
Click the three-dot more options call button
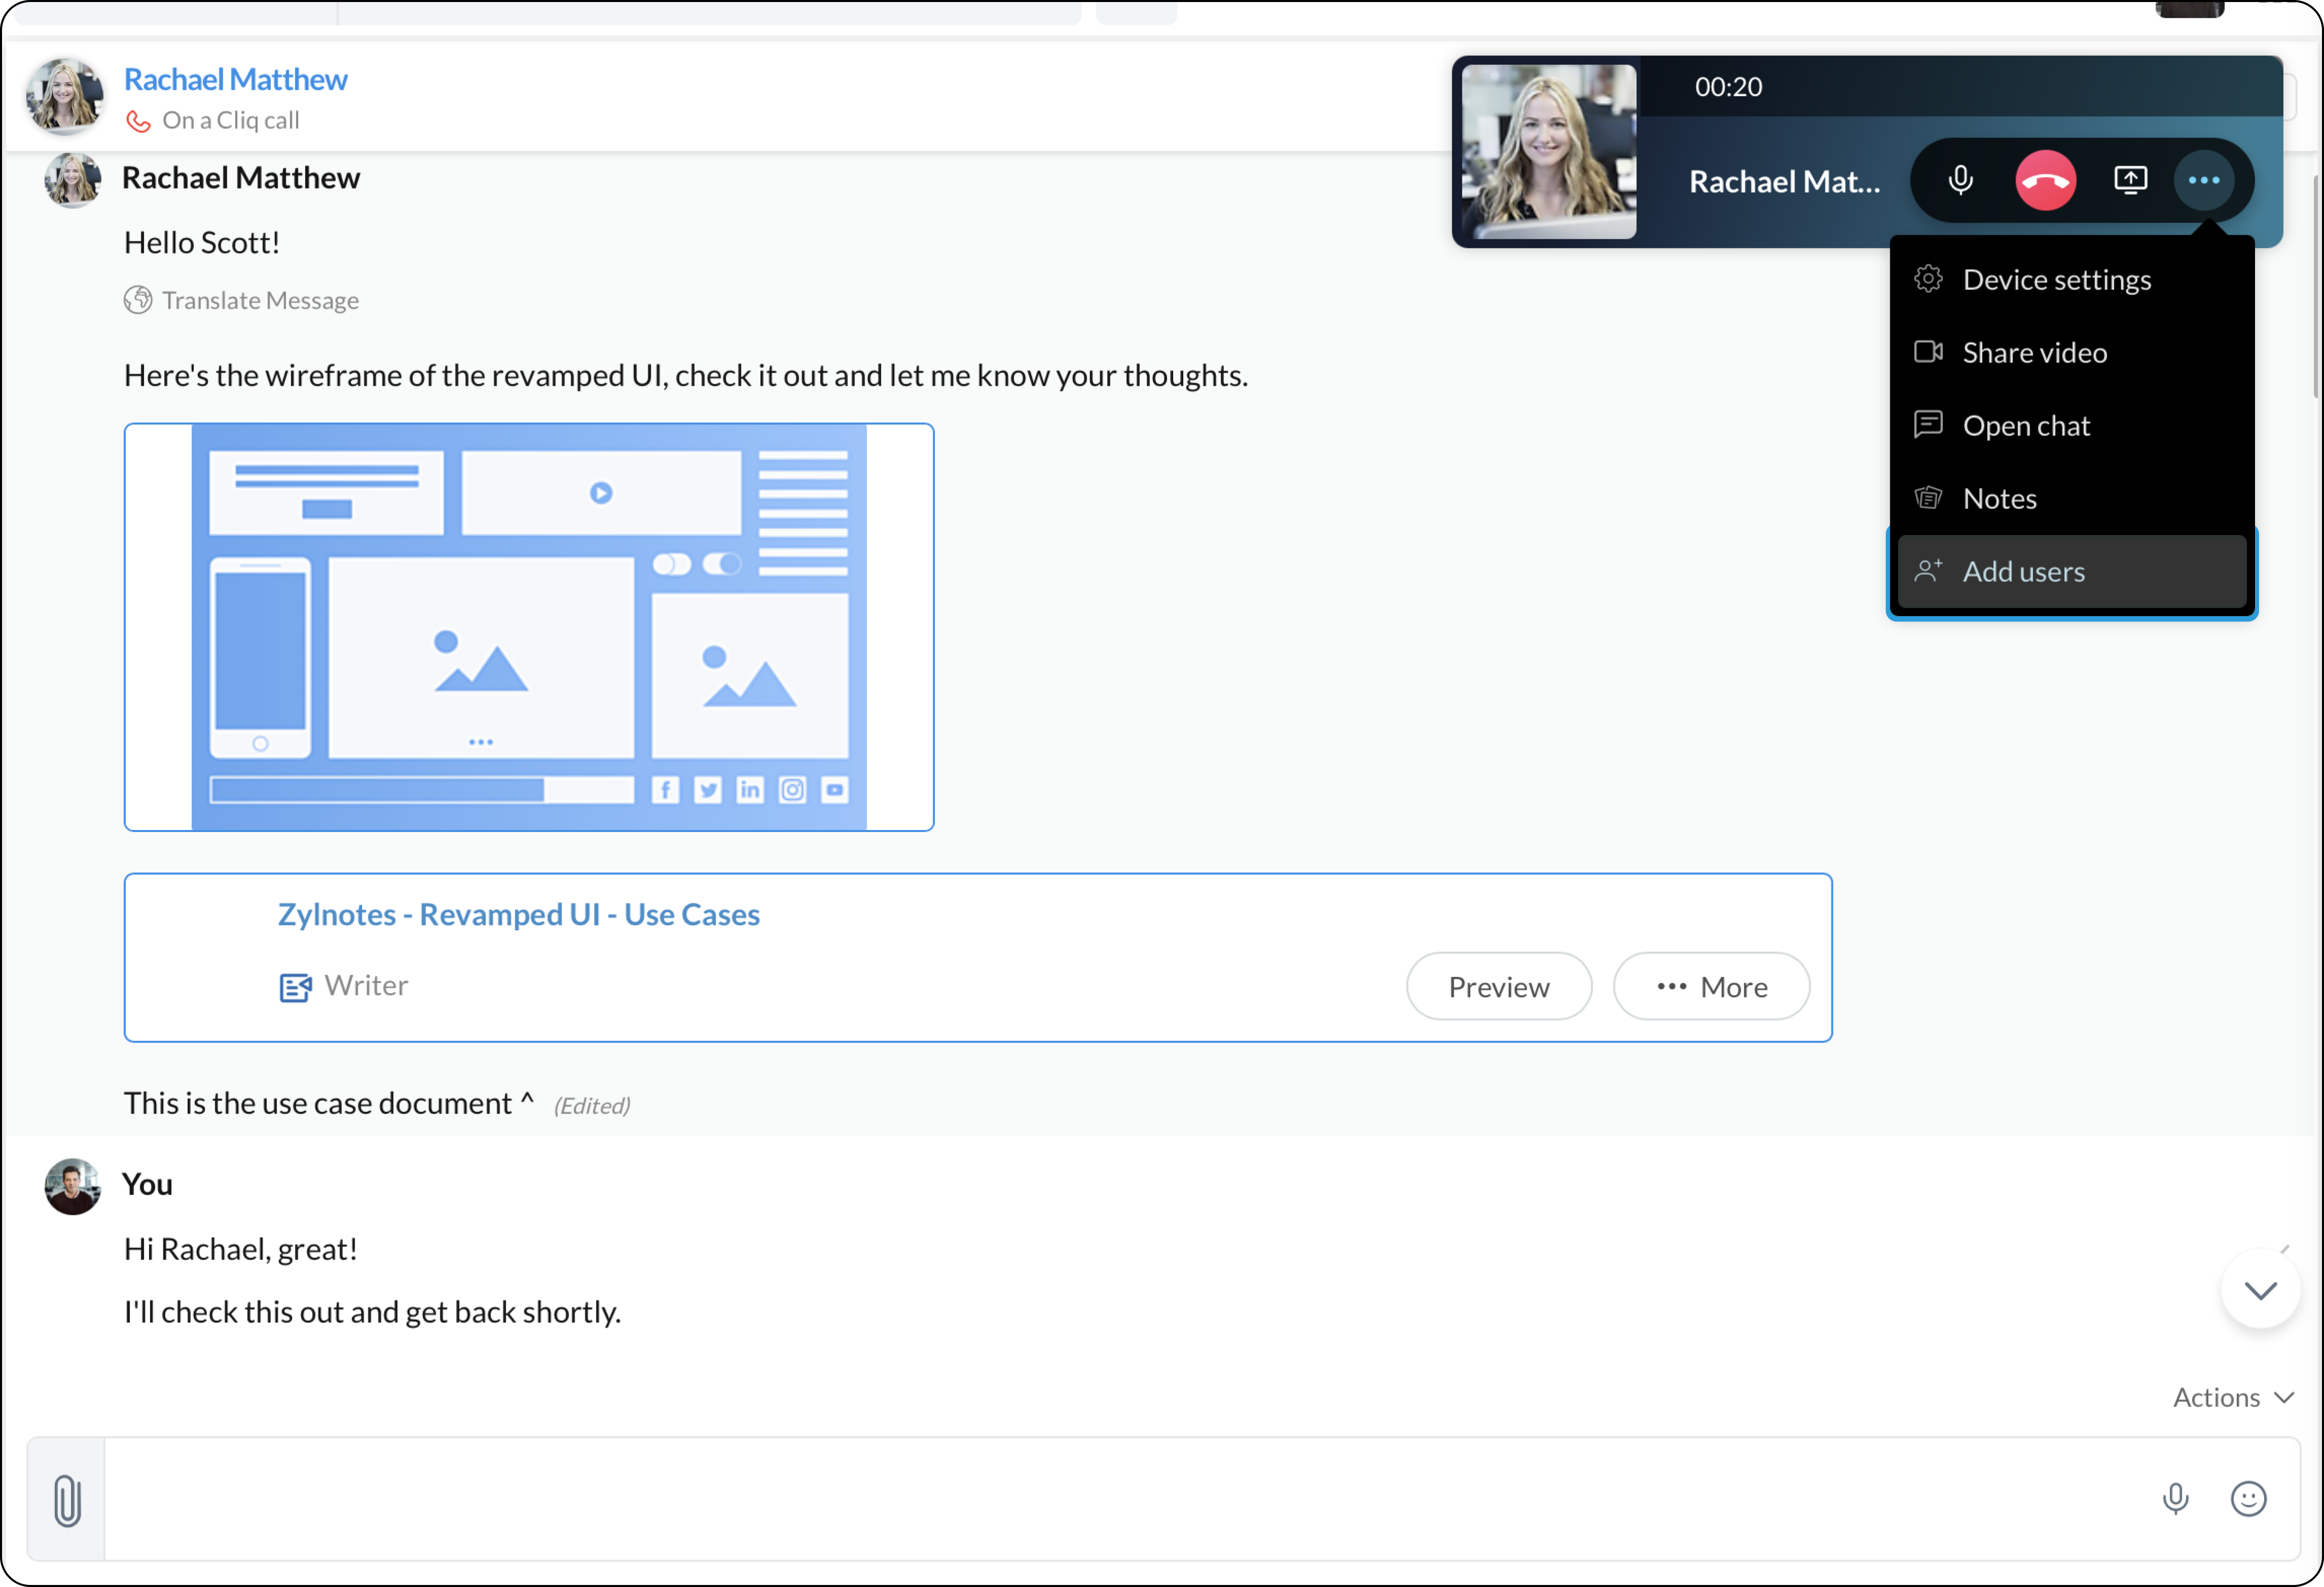coord(2204,180)
